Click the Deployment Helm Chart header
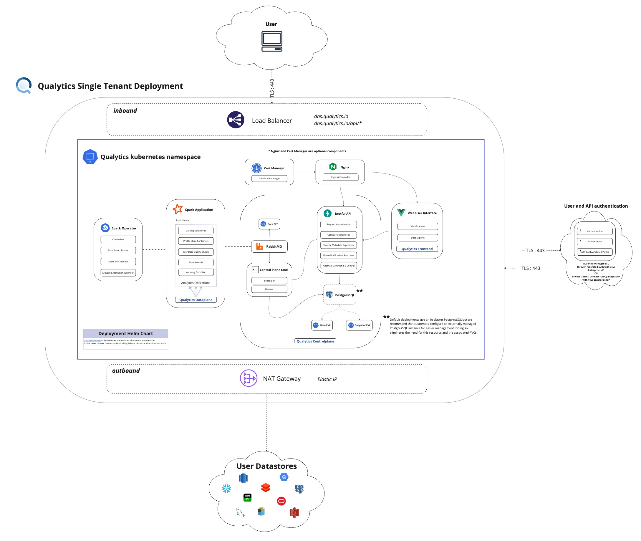 [125, 333]
